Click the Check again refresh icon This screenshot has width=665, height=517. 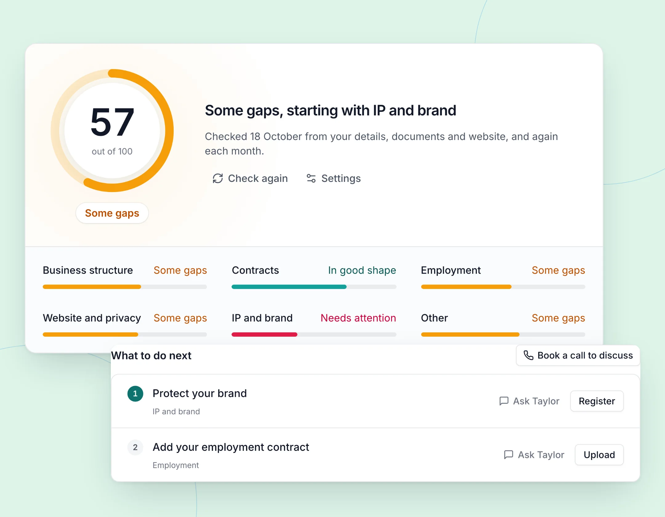(218, 178)
